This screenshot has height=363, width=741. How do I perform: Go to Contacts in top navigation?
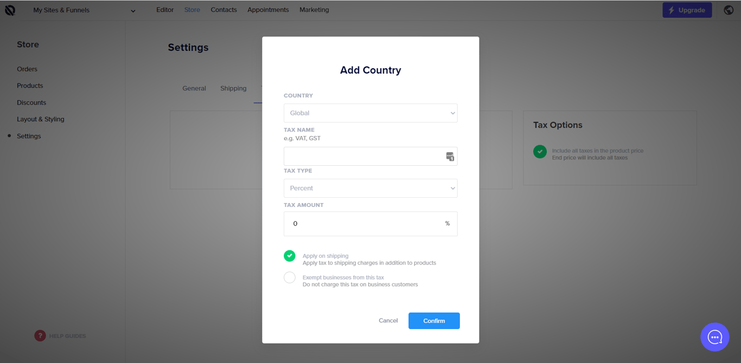[x=223, y=10]
